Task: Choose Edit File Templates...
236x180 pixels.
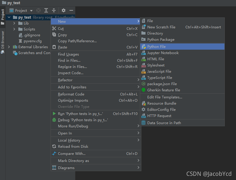Action: pos(182,97)
